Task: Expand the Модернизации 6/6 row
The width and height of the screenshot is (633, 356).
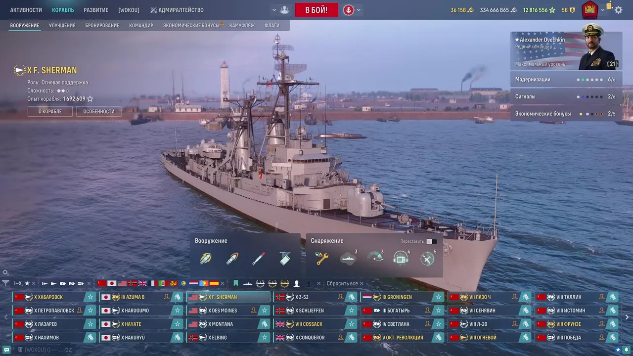Action: [x=566, y=79]
